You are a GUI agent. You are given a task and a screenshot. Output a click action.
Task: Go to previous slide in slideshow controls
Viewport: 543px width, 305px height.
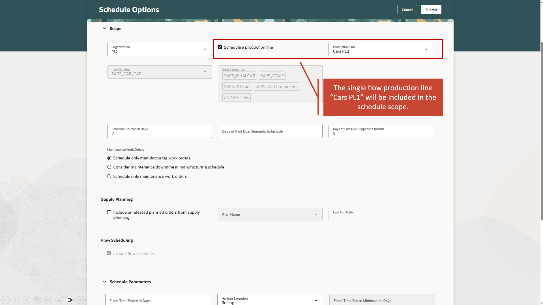pos(5,300)
